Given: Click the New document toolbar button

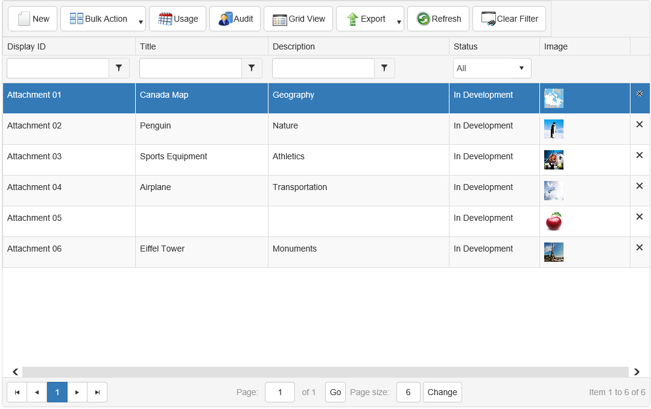Looking at the screenshot, I should click(33, 19).
